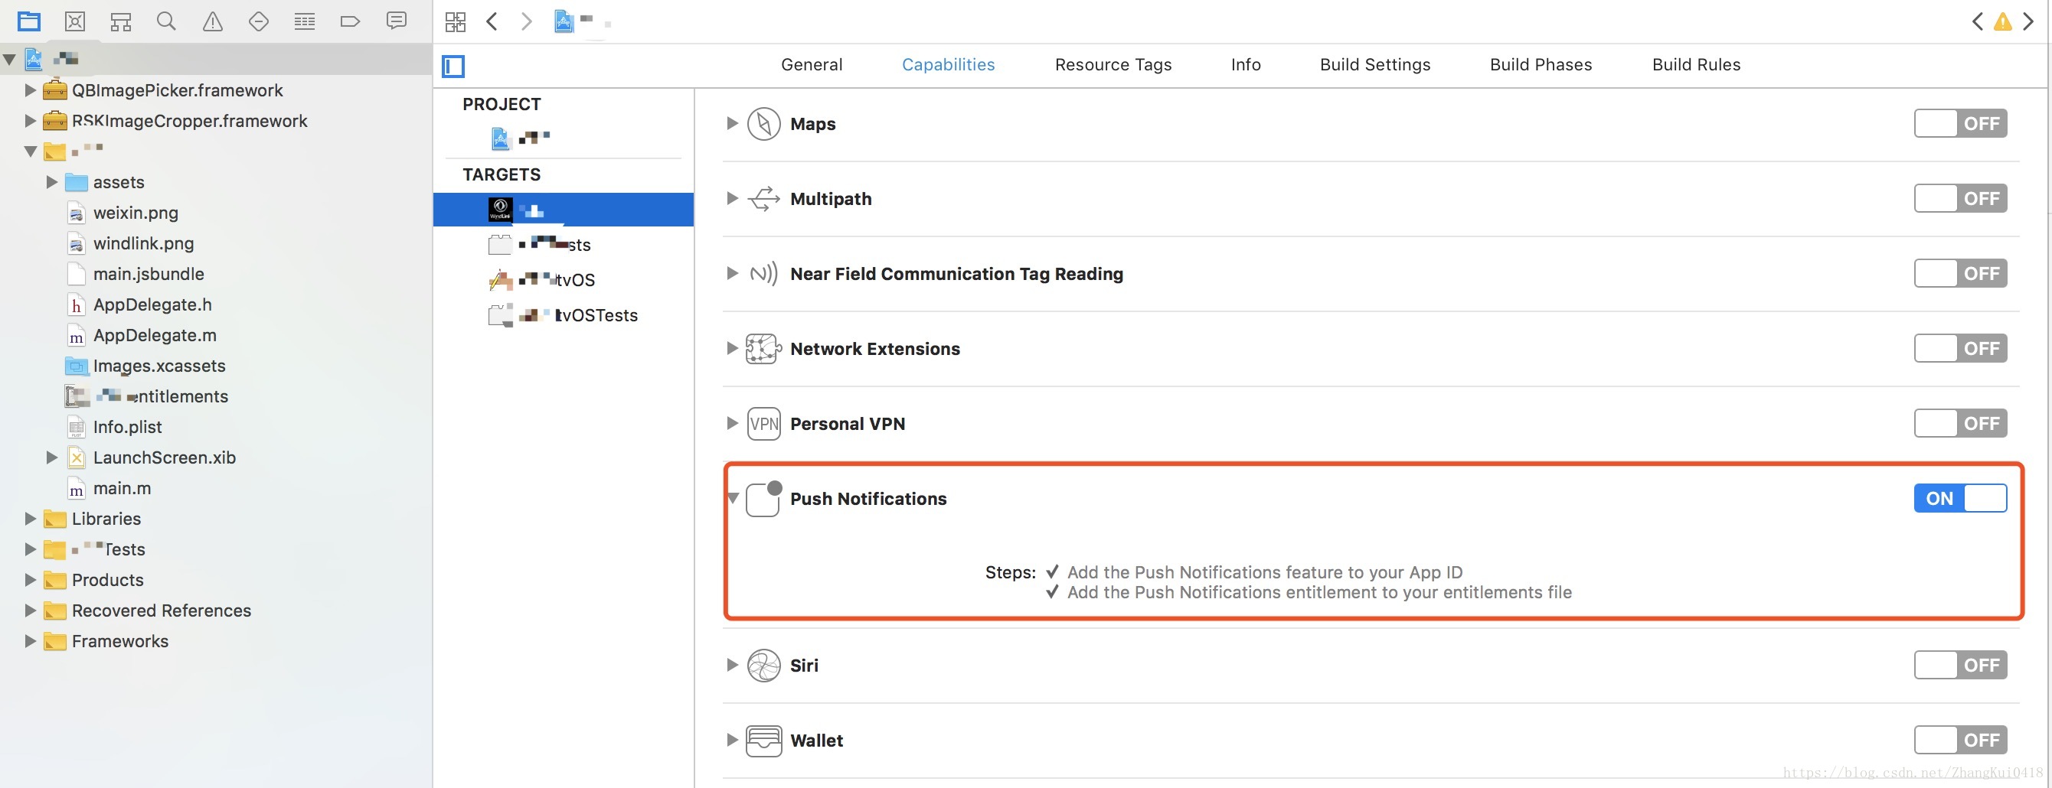Turn off Push Notifications switch
2052x788 pixels.
point(1959,498)
